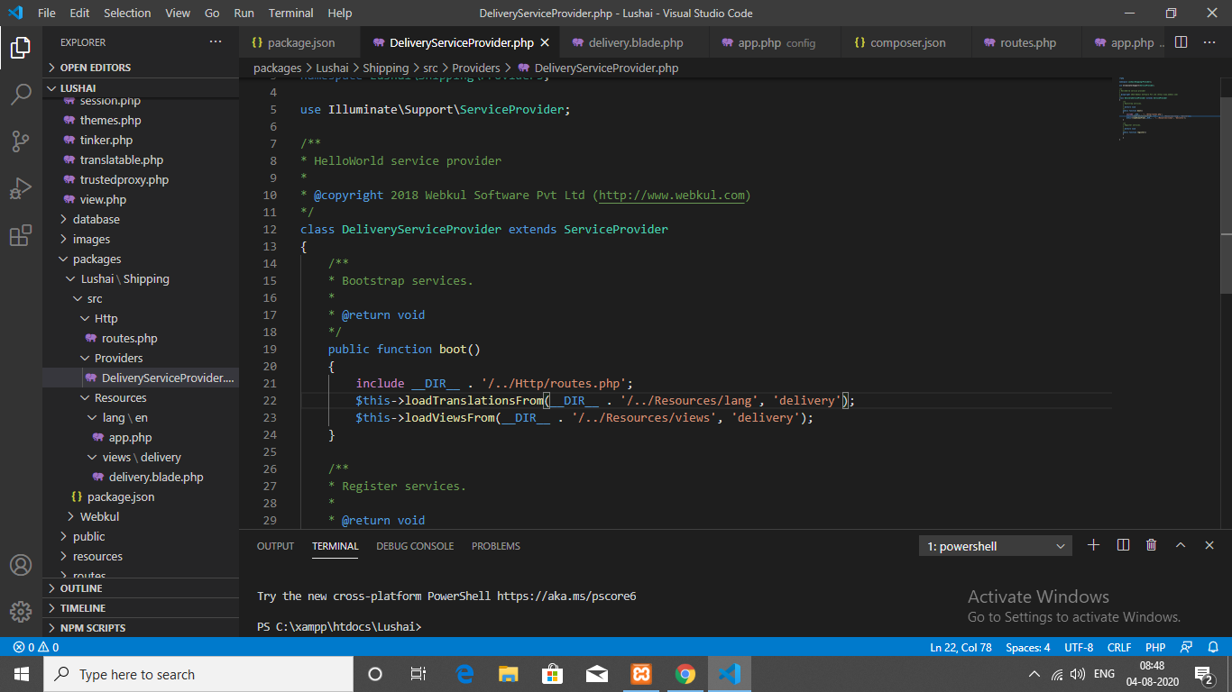Switch to the routes.php editor tab
Viewport: 1232px width, 692px height.
(1027, 42)
